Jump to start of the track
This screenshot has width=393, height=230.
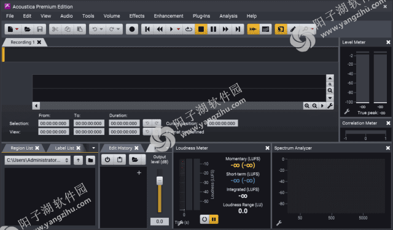[147, 29]
